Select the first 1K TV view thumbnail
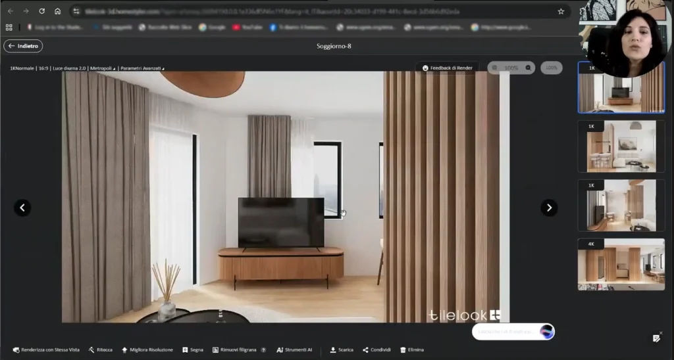This screenshot has height=360, width=674. (621, 87)
